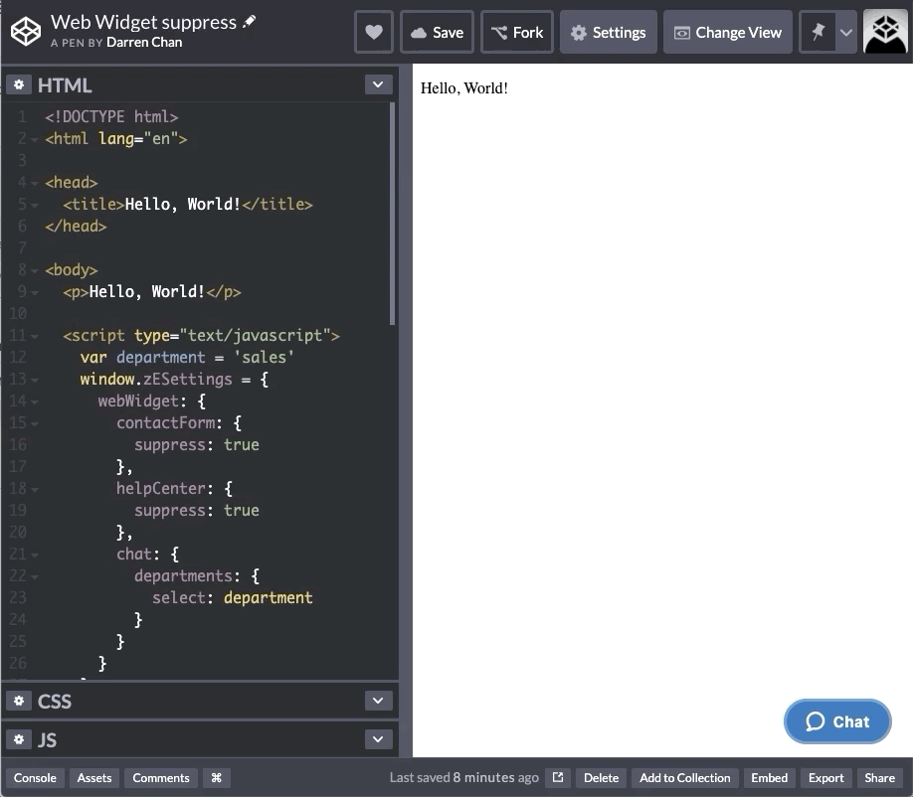
Task: Open JS panel gear settings
Action: [19, 739]
